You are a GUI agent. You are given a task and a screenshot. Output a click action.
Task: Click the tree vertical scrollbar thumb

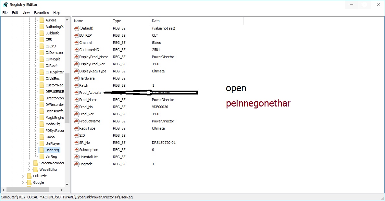click(67, 98)
